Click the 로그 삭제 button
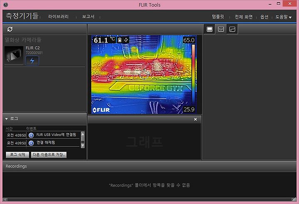The width and height of the screenshot is (299, 204). click(17, 155)
